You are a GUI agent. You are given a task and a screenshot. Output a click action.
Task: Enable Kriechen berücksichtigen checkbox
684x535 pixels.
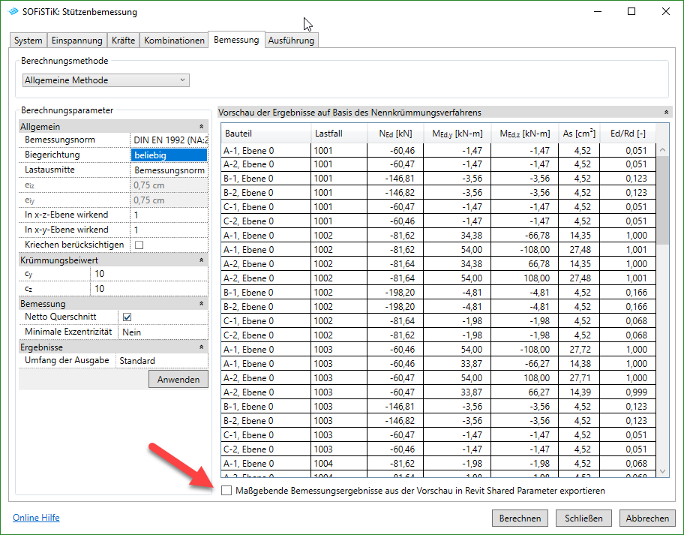coord(138,245)
